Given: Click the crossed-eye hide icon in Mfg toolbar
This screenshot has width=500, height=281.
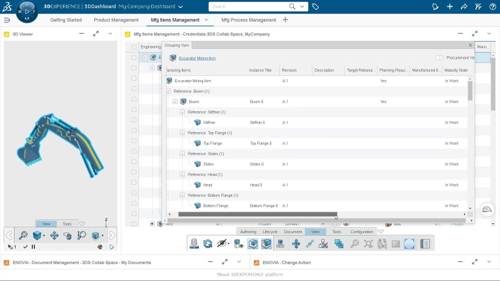Looking at the screenshot, I should pyautogui.click(x=222, y=244).
